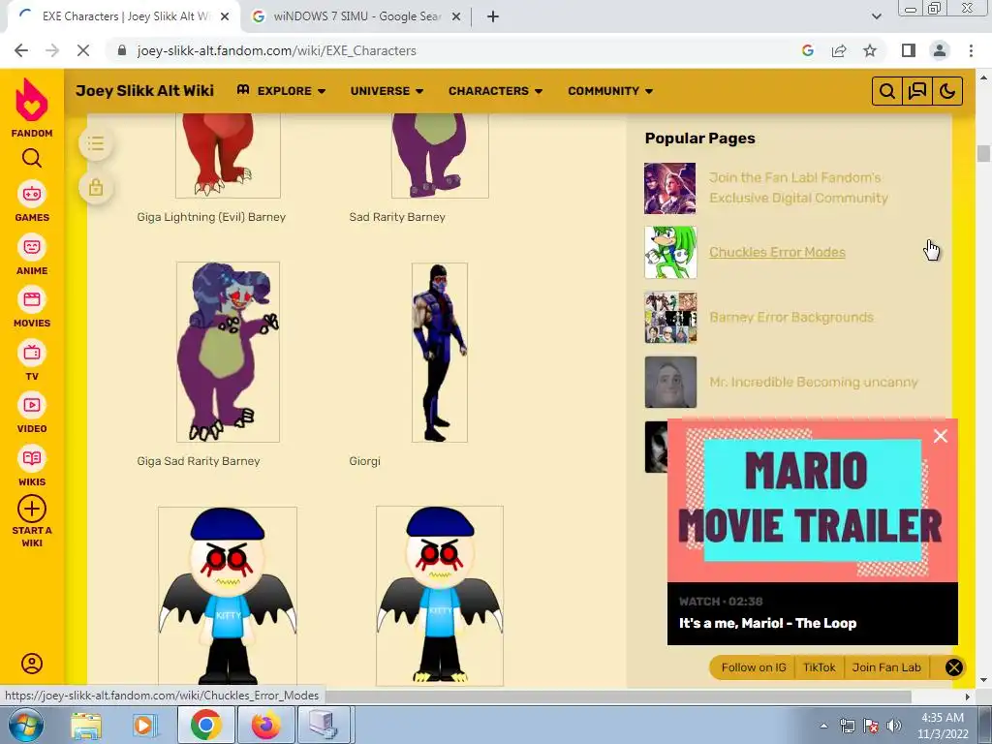This screenshot has height=744, width=992.
Task: Open the user profile icon in sidebar
Action: click(32, 663)
